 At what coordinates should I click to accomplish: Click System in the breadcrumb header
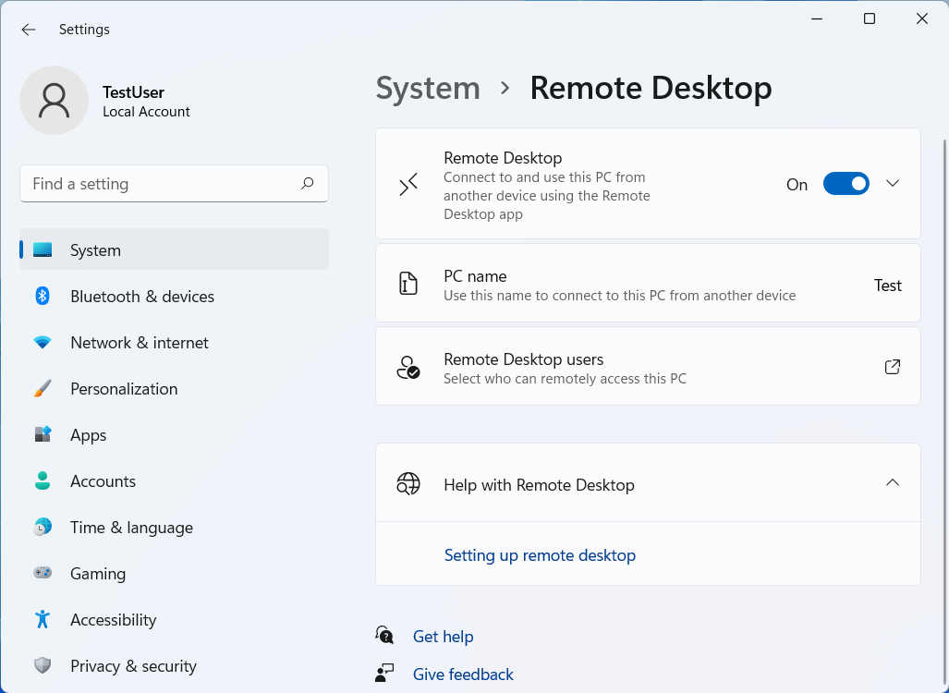428,89
